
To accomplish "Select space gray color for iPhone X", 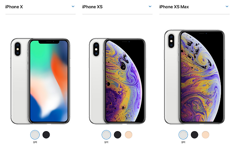I will point(46,135).
